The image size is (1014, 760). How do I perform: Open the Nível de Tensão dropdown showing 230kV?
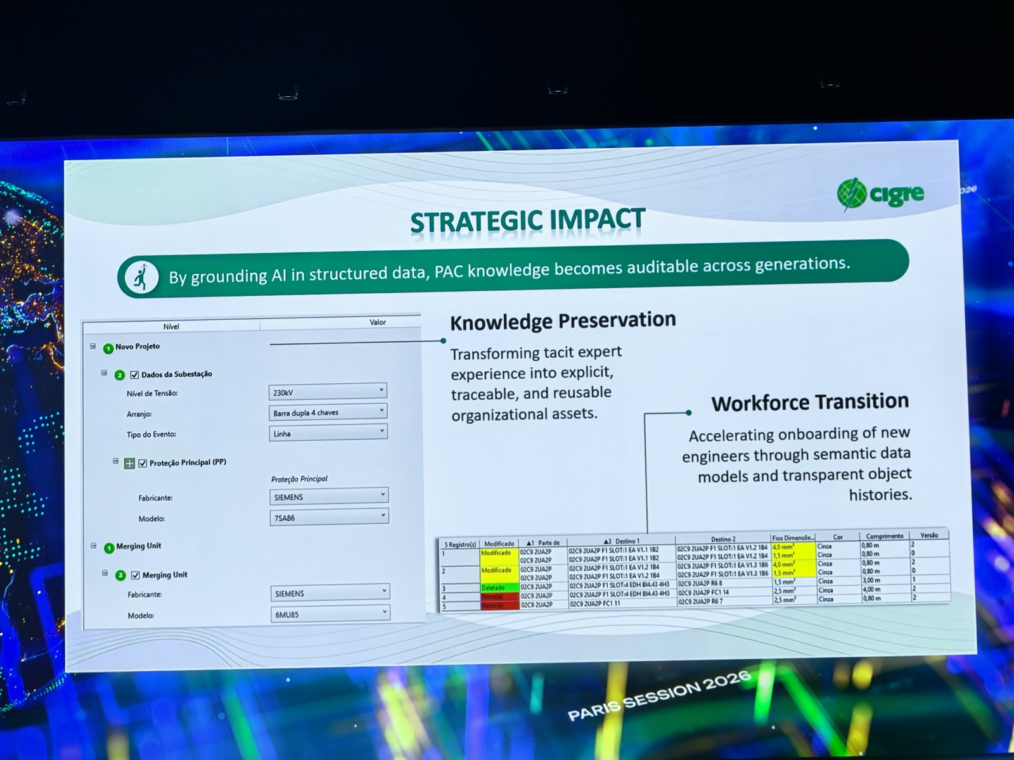pyautogui.click(x=328, y=392)
